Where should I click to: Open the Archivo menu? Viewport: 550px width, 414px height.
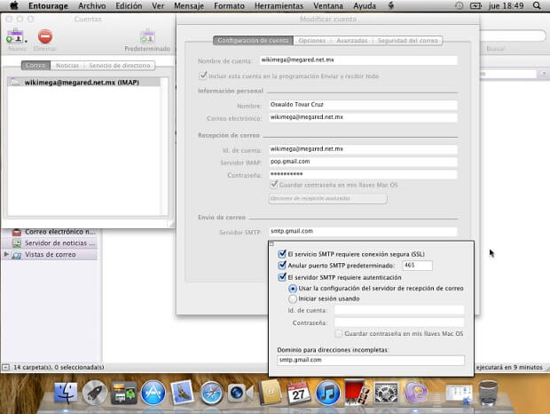click(92, 5)
